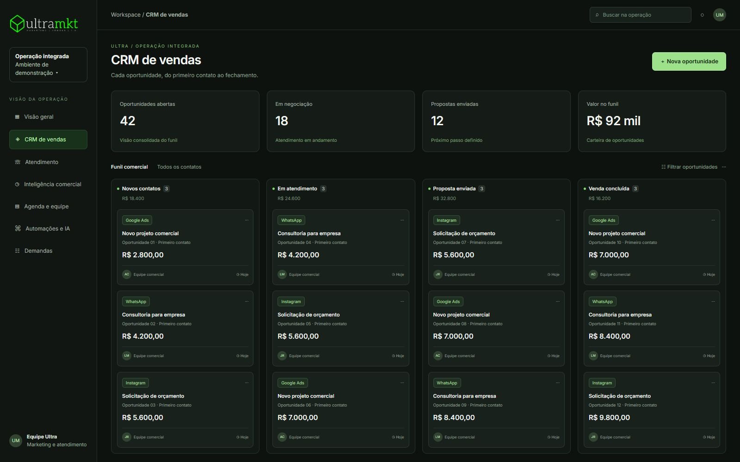
Task: Click Filtrar oportunidades
Action: [x=689, y=167]
